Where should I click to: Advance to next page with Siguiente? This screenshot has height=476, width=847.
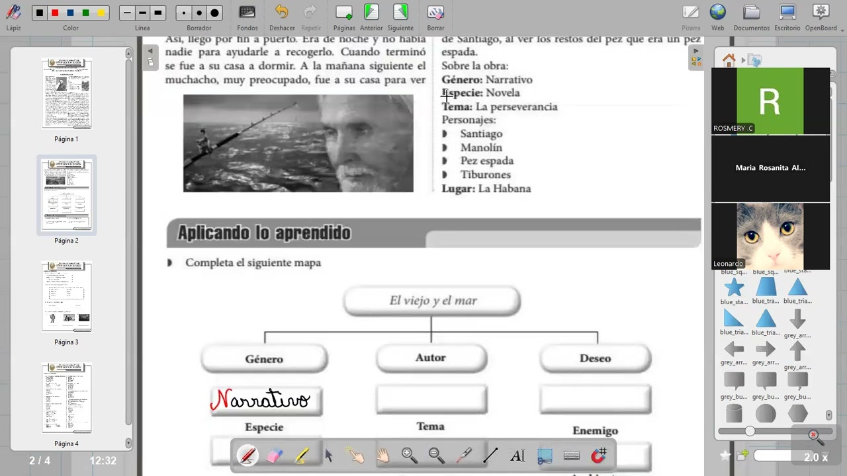[x=400, y=17]
